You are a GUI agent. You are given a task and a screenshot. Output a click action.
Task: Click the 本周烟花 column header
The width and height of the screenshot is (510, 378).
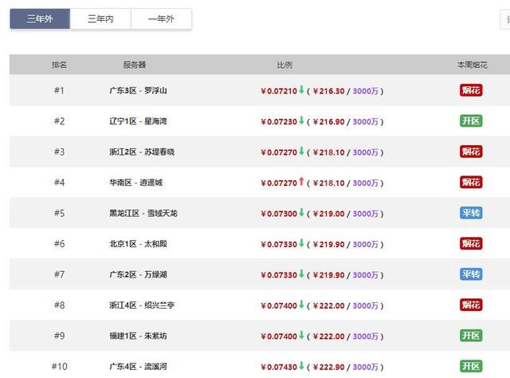tap(471, 65)
